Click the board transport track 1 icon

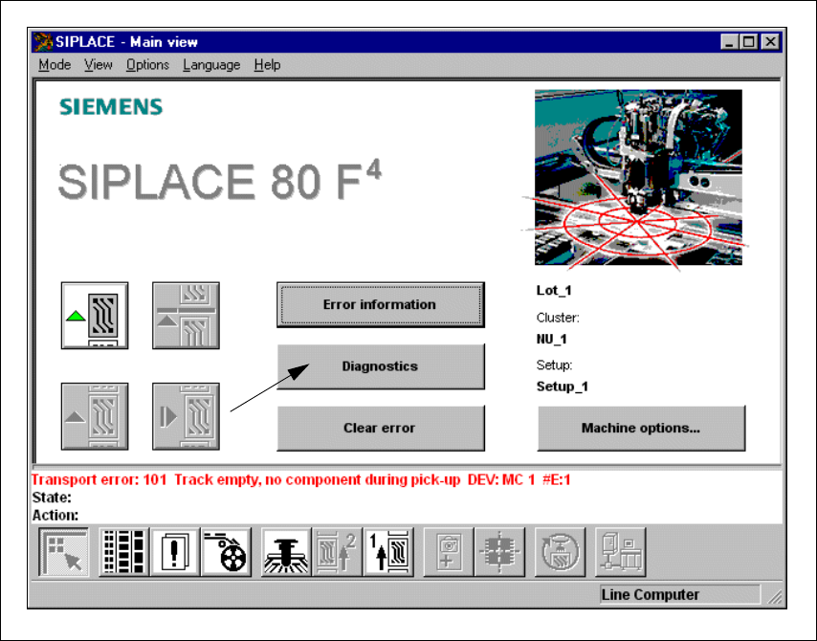(388, 552)
